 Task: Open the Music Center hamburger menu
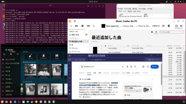pos(75,21)
